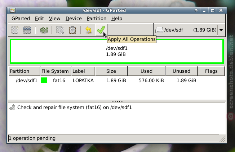Viewport: 235px width, 152px height.
Task: Click the 1.89 GiB unused value cell
Action: tap(186, 80)
